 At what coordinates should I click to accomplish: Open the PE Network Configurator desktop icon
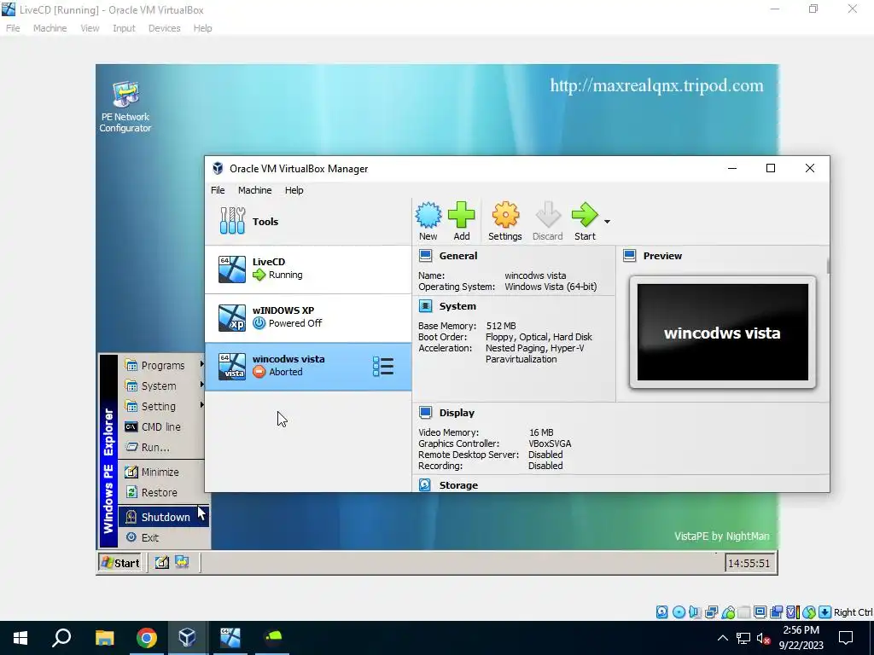tap(125, 107)
